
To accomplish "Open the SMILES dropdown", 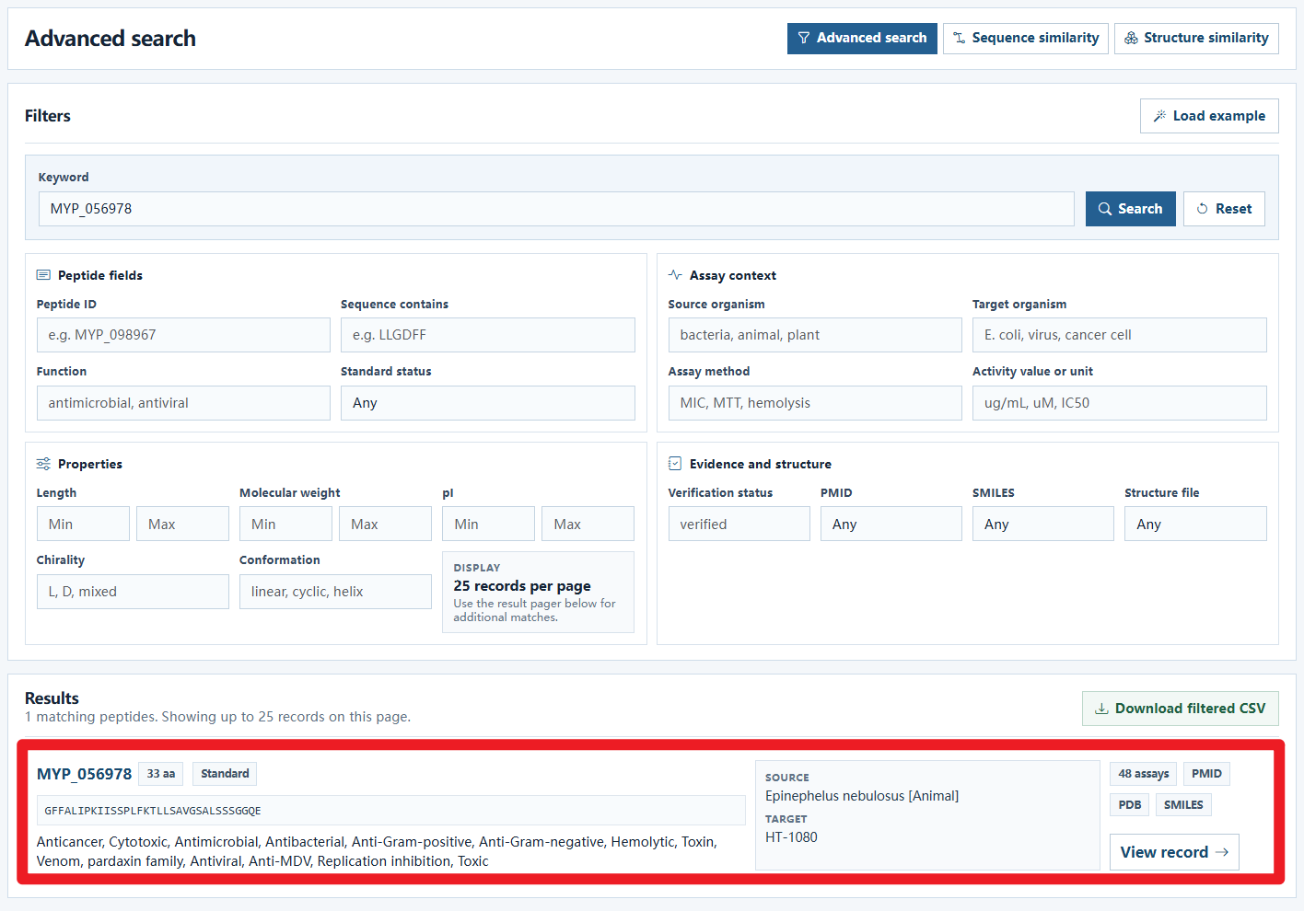I will tap(1042, 524).
